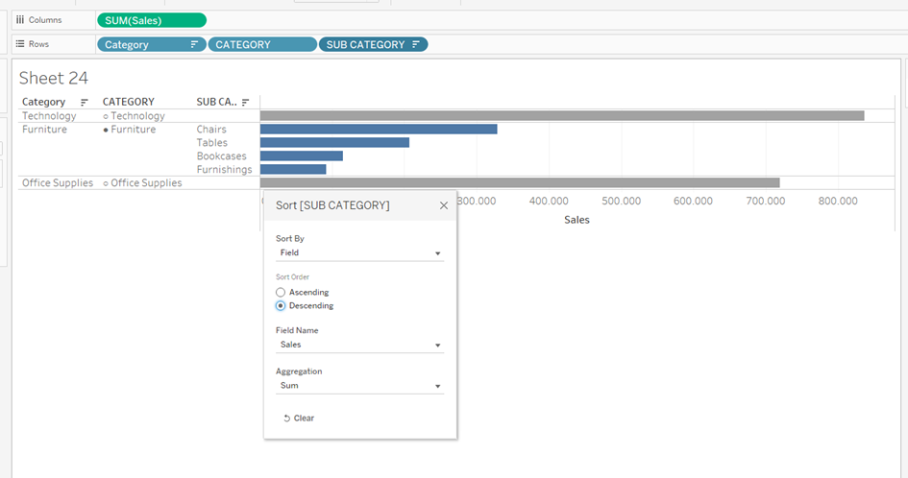Click the sort icon in the SUB CATEGORY pill

(x=416, y=44)
